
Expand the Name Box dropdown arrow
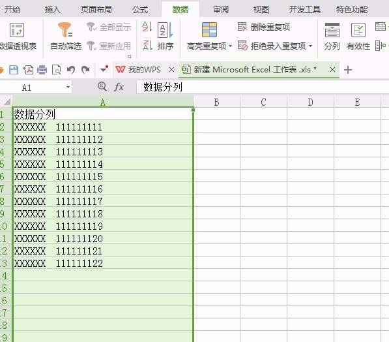click(x=68, y=87)
